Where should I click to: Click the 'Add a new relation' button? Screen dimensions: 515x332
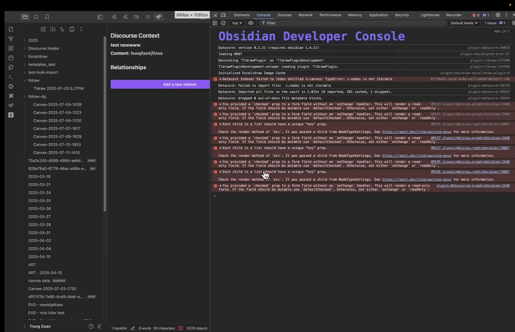pos(160,84)
